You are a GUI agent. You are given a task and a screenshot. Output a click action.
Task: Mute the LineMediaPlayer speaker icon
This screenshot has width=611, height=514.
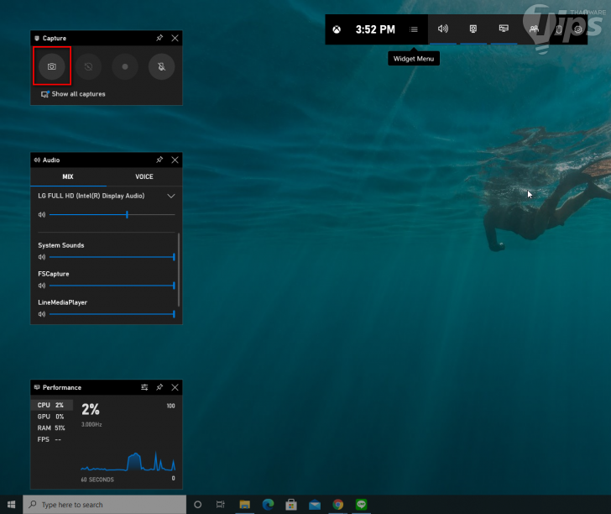pyautogui.click(x=42, y=314)
